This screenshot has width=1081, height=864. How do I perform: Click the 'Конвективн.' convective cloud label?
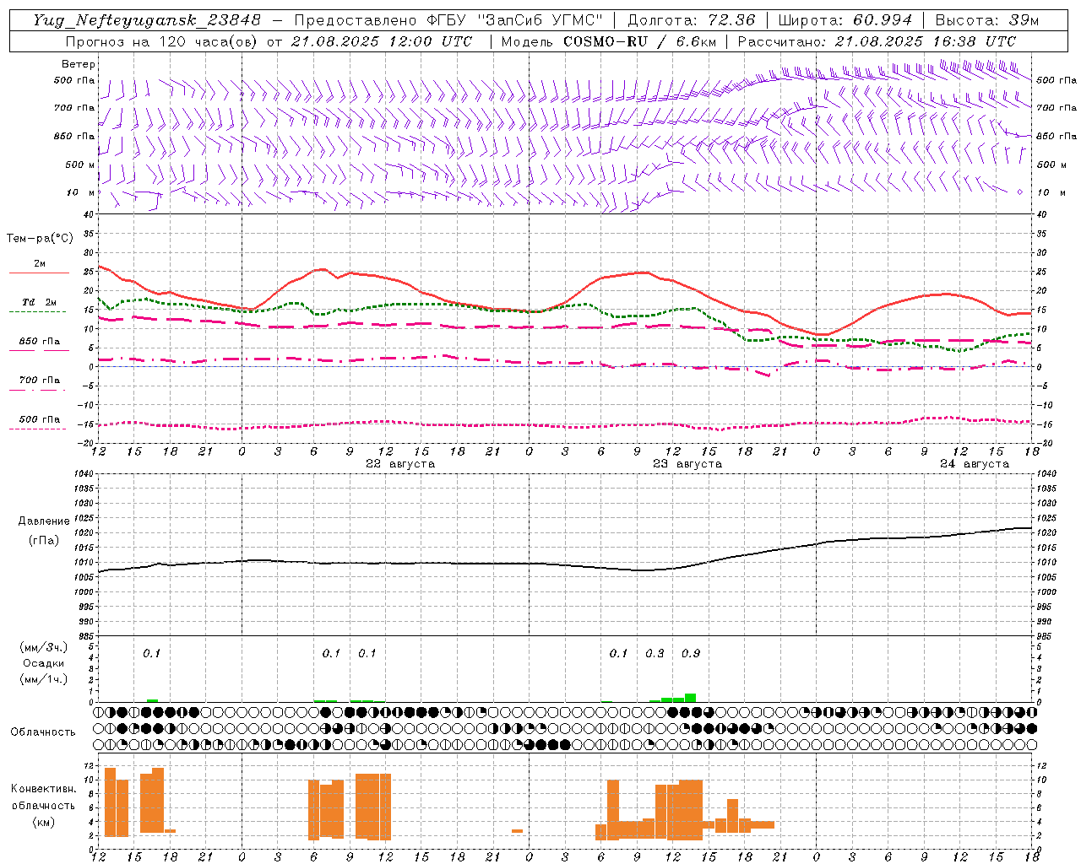coord(43,789)
